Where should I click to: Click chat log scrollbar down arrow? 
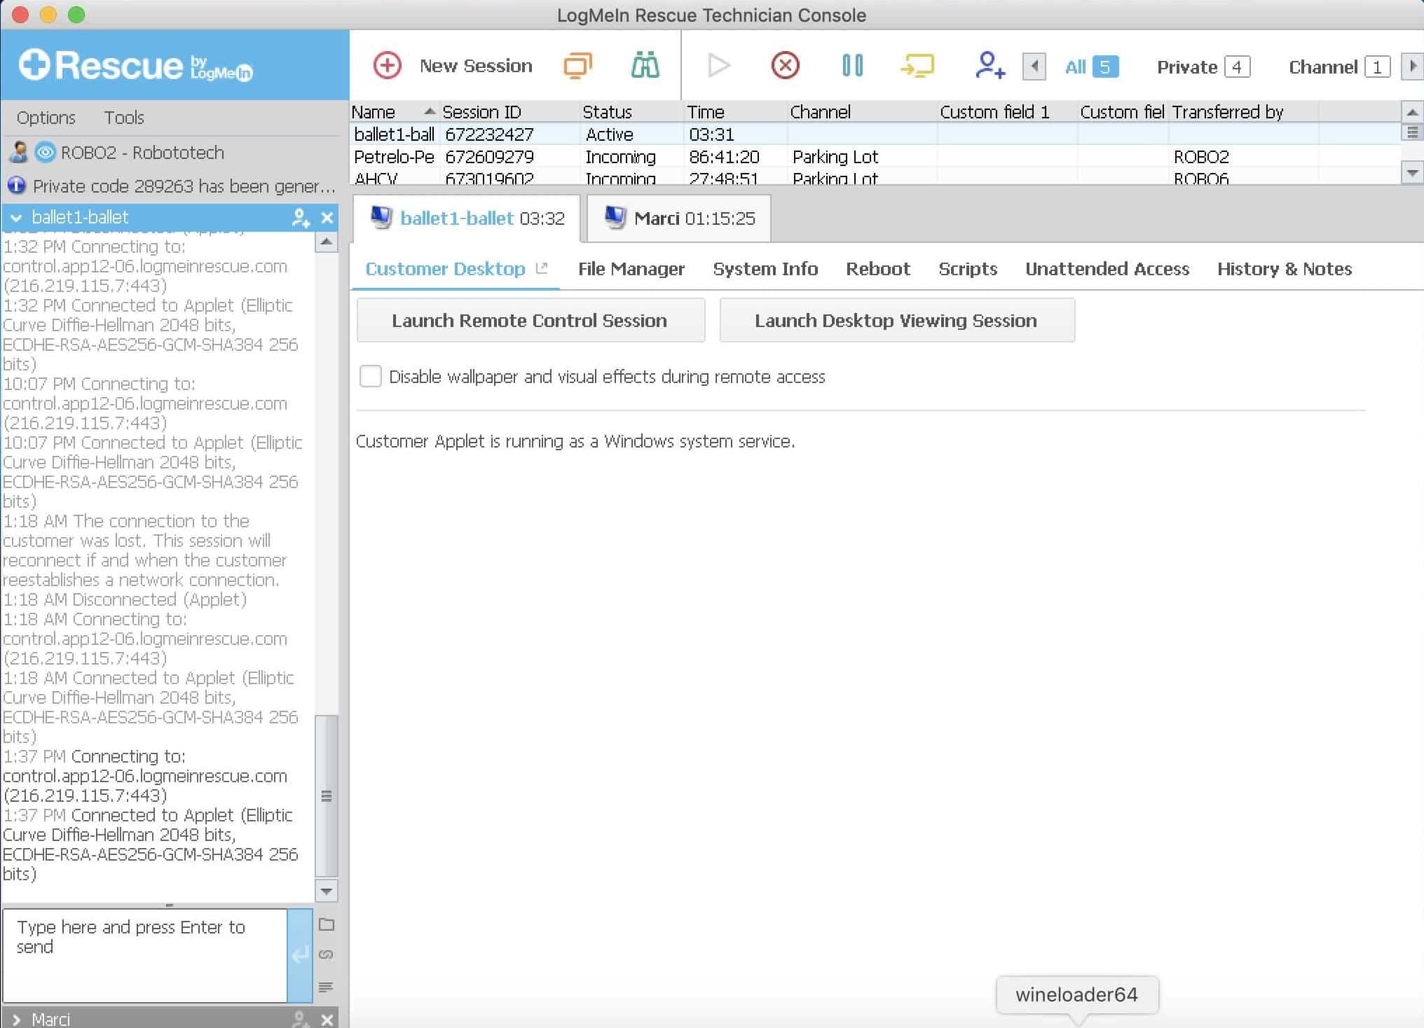tap(327, 891)
